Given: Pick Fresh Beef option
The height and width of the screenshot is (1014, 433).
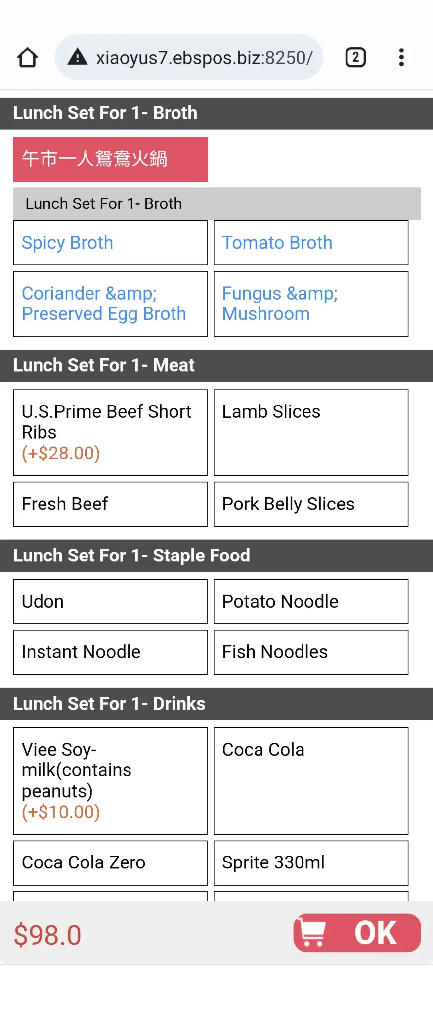Looking at the screenshot, I should point(110,504).
